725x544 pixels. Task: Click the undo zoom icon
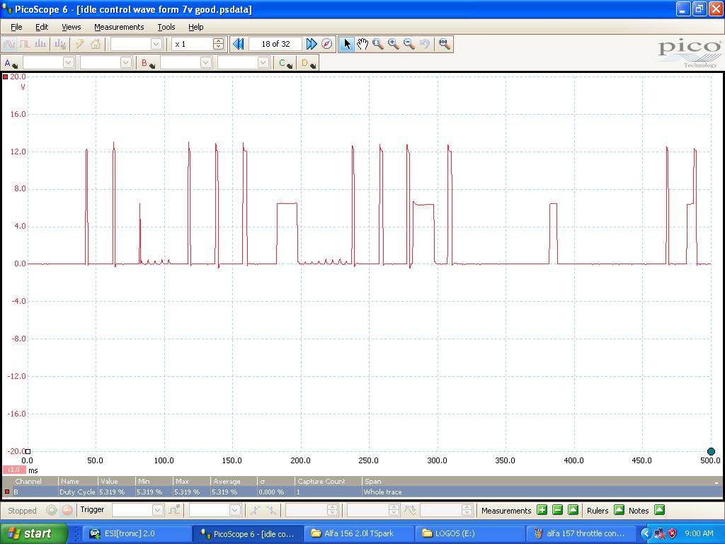point(425,44)
